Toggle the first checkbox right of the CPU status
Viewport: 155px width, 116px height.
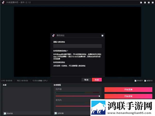coord(135,81)
